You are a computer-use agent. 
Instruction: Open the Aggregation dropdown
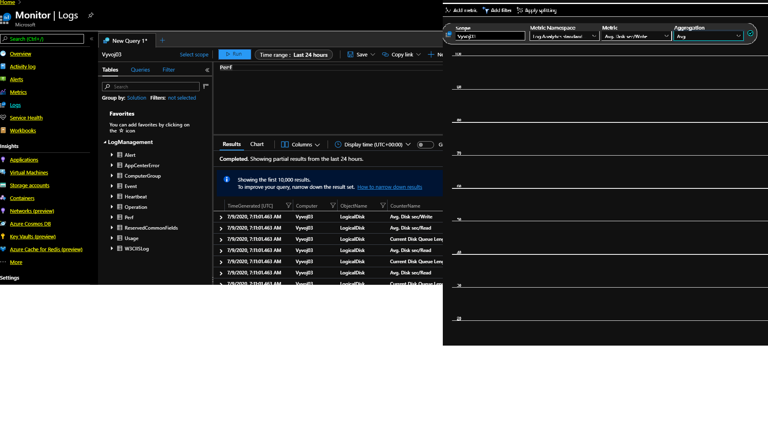pos(708,36)
